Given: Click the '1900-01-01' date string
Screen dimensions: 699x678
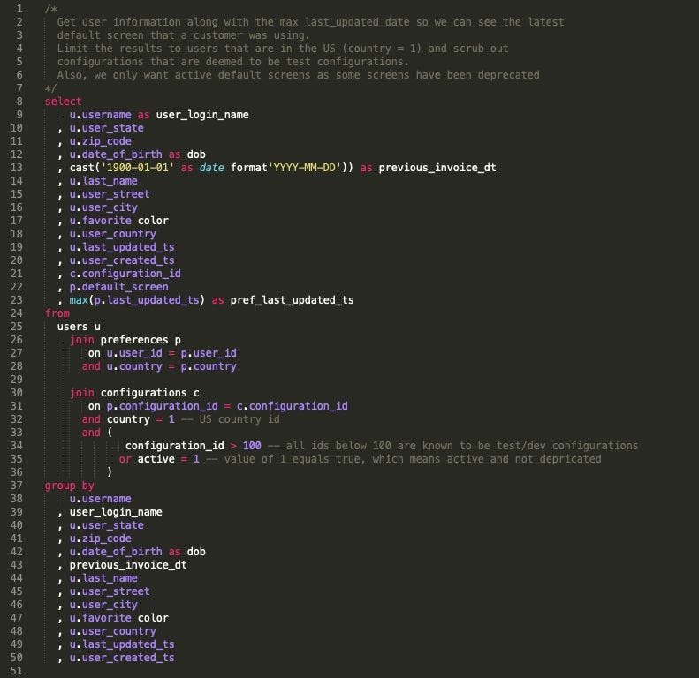Looking at the screenshot, I should (138, 168).
